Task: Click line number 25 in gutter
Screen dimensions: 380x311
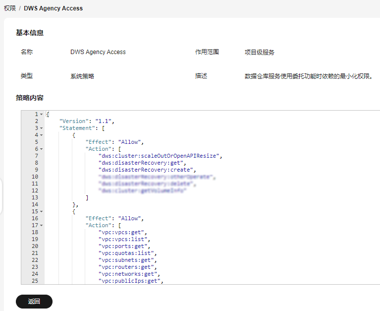Action: click(35, 281)
